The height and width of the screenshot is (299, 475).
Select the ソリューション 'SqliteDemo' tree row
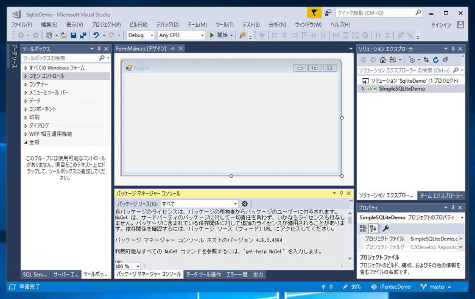pos(411,80)
